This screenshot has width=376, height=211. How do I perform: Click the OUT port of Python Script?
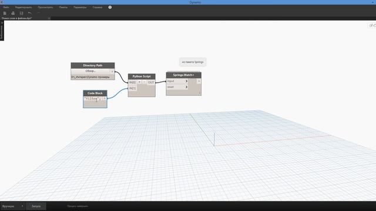pos(151,82)
